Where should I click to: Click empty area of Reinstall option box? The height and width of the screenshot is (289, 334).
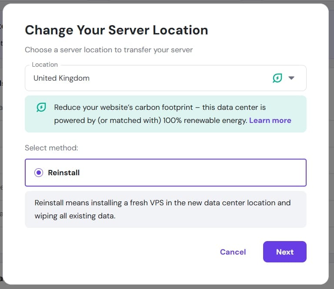click(x=192, y=173)
